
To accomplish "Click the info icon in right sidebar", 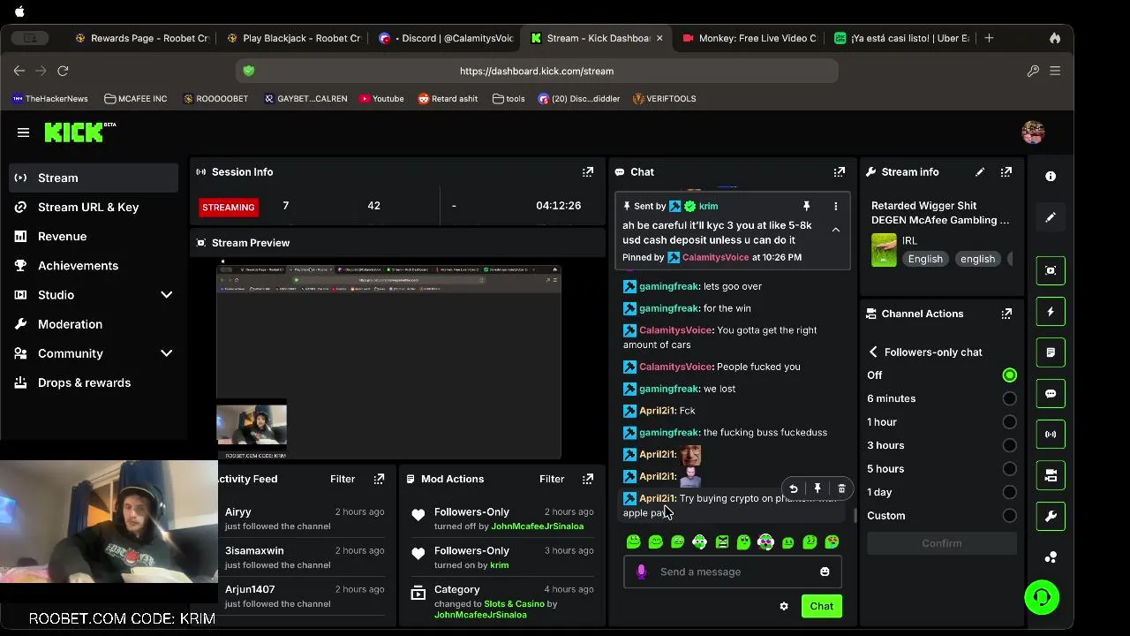I will point(1051,177).
